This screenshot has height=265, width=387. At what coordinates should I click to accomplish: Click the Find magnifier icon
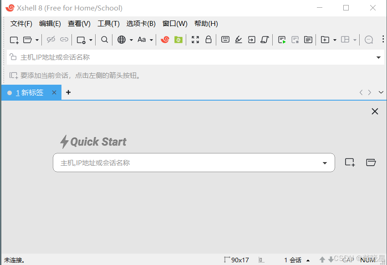(x=105, y=40)
